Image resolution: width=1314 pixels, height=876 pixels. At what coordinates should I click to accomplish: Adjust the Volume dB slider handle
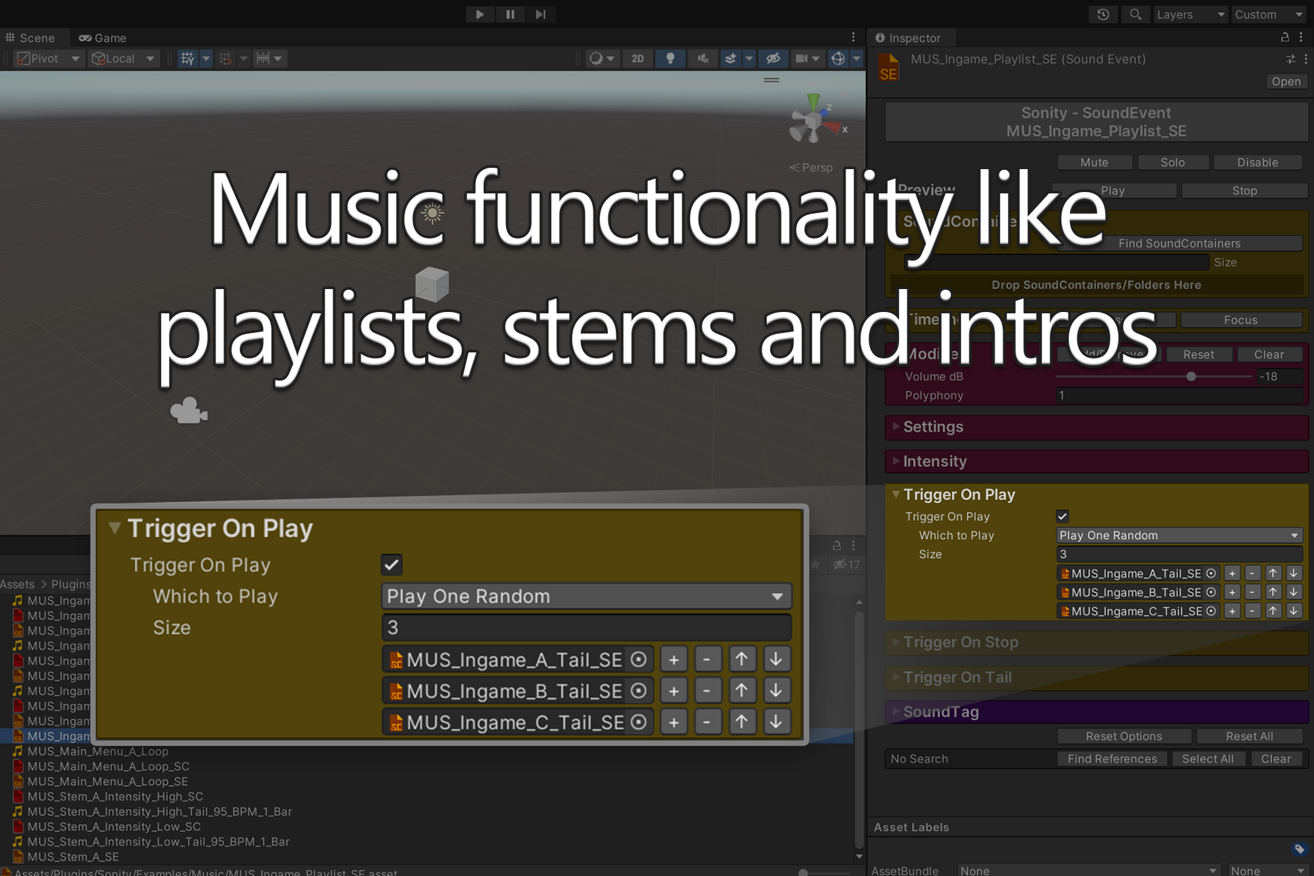[x=1191, y=377]
